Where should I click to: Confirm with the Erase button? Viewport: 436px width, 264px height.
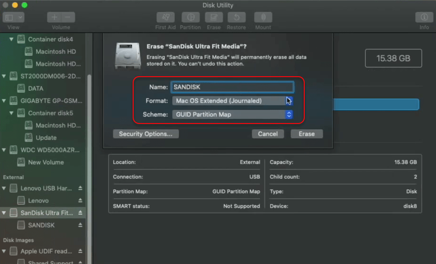[307, 134]
